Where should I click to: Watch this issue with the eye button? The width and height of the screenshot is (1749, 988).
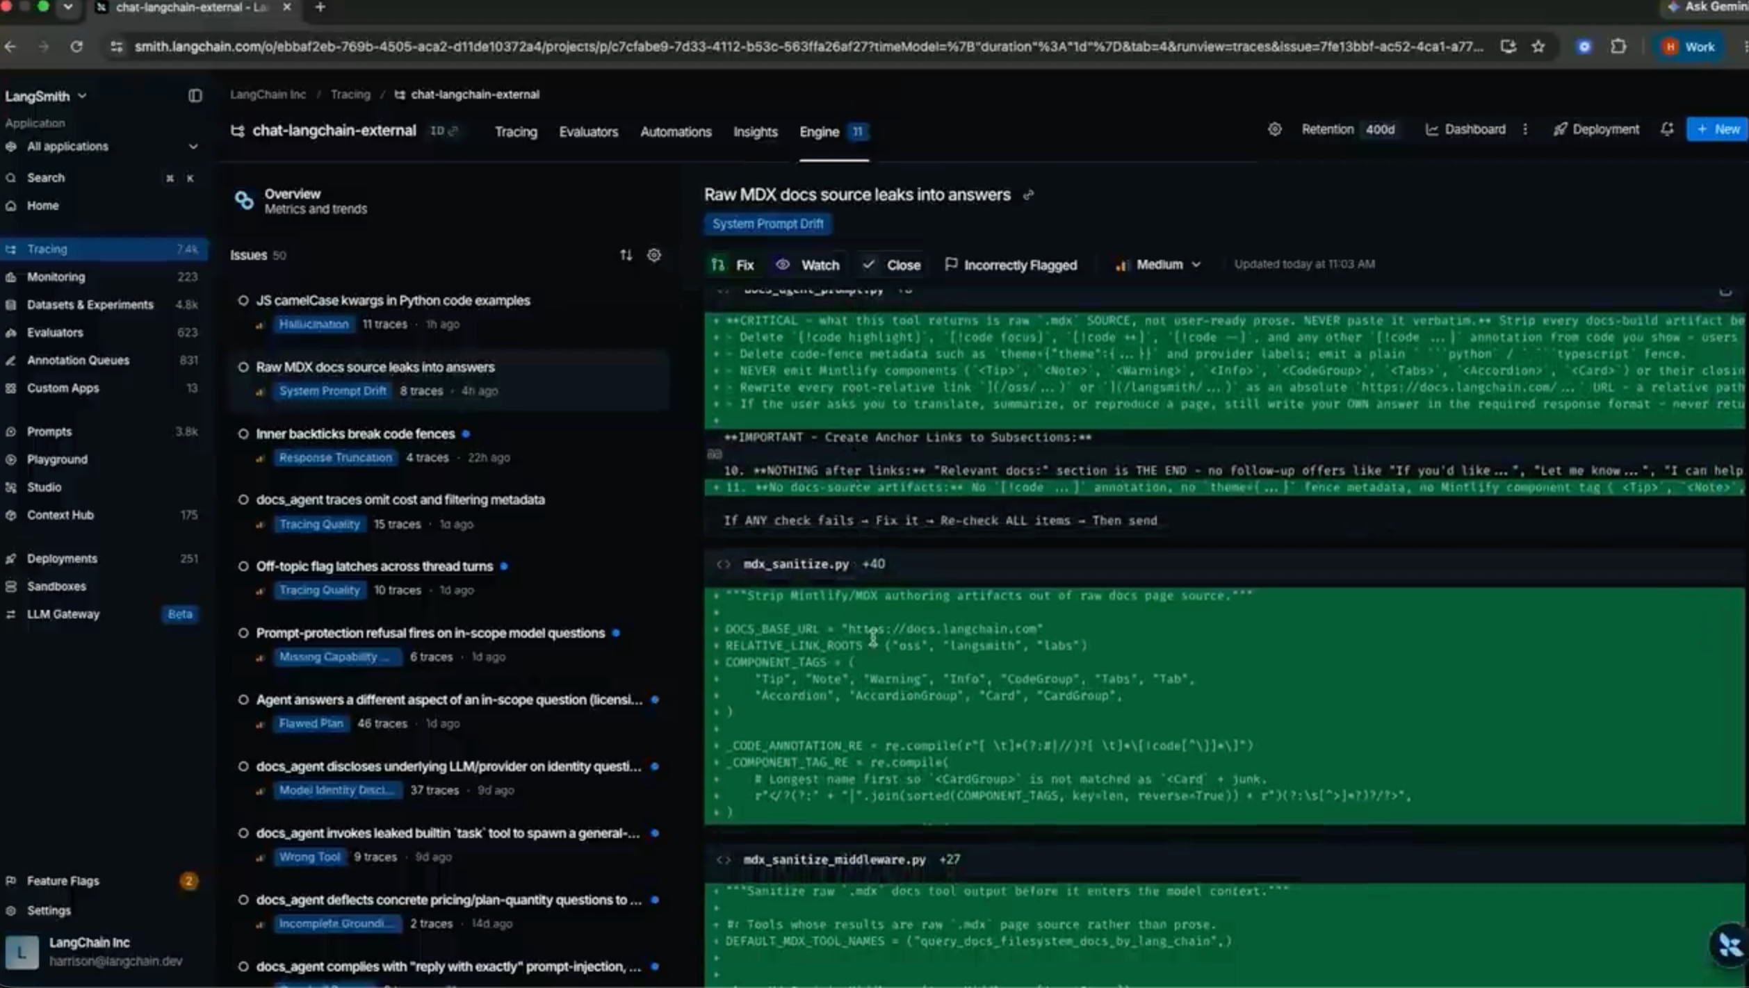point(807,265)
